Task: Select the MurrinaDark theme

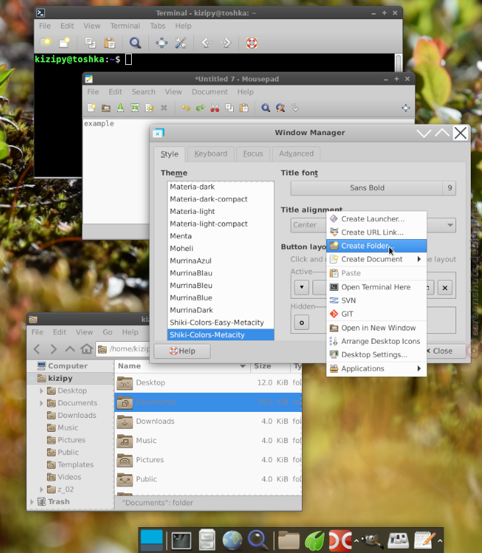Action: (x=220, y=311)
